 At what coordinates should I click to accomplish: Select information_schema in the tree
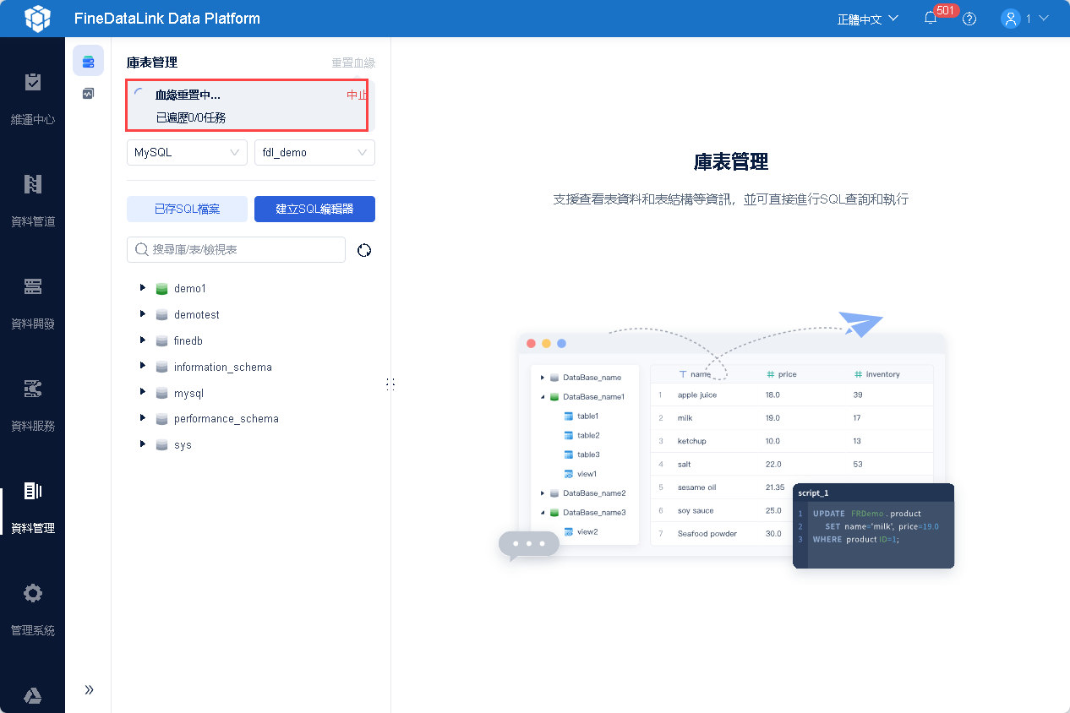click(223, 367)
